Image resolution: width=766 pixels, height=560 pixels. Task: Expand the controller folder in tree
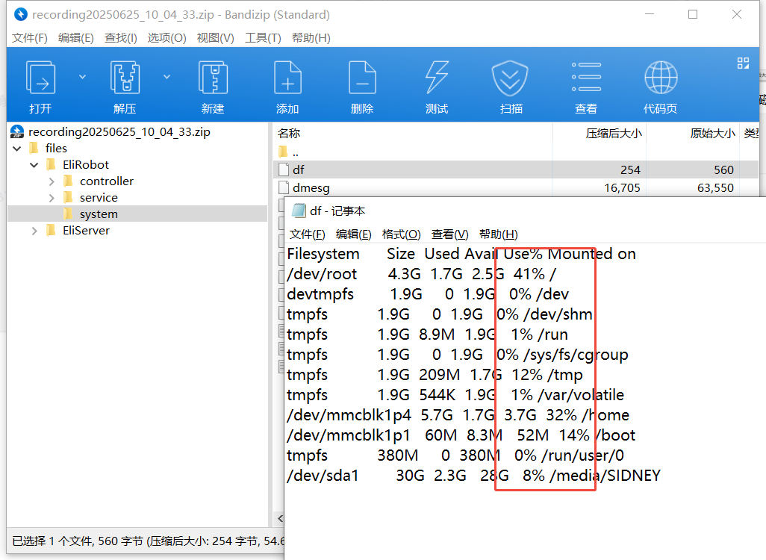(52, 181)
